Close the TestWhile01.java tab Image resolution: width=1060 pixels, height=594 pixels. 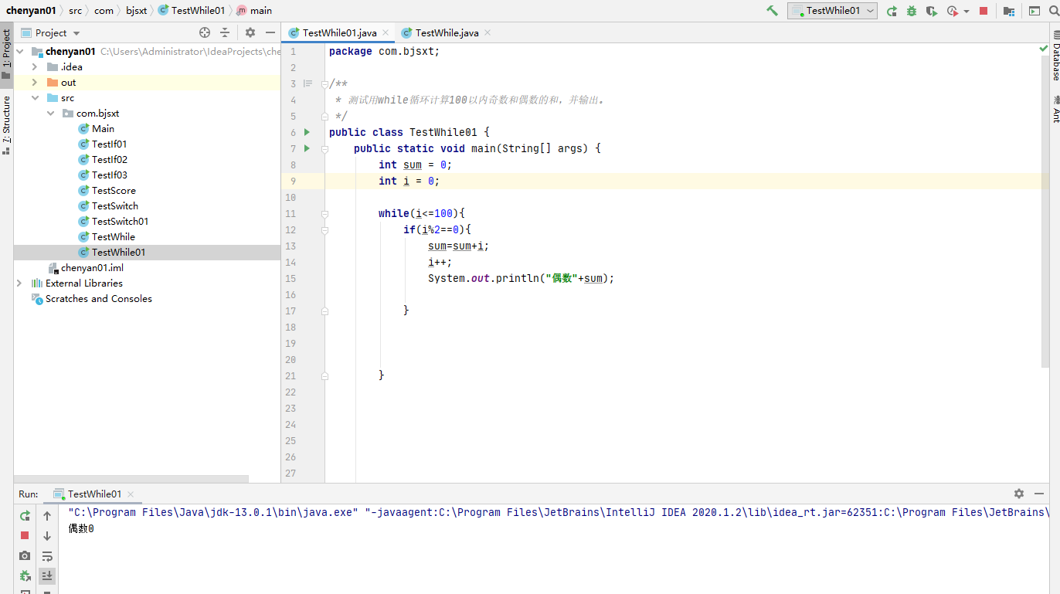(386, 32)
